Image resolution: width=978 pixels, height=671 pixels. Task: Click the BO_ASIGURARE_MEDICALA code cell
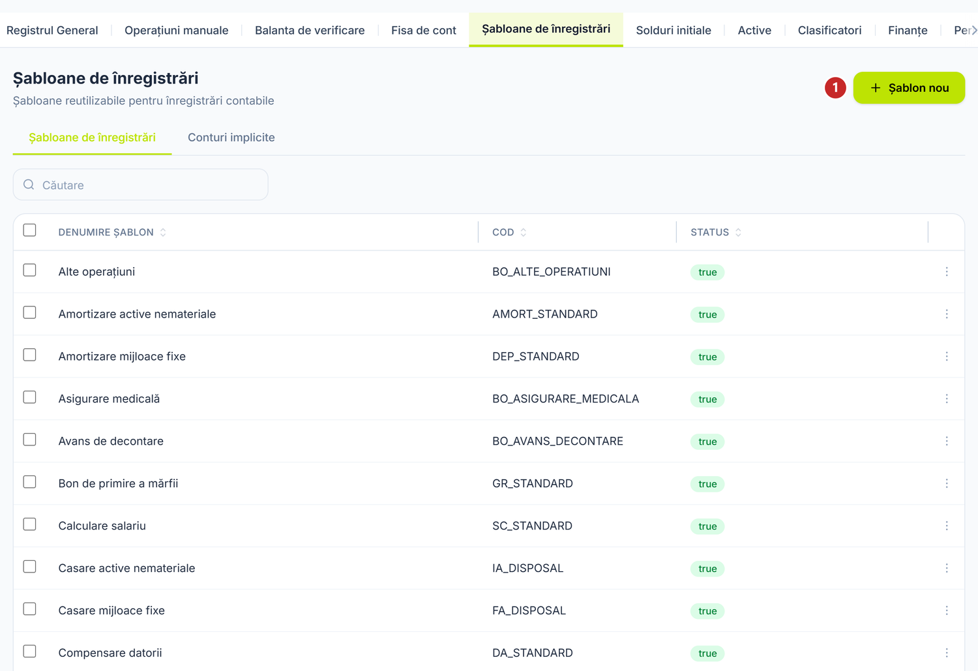[565, 398]
